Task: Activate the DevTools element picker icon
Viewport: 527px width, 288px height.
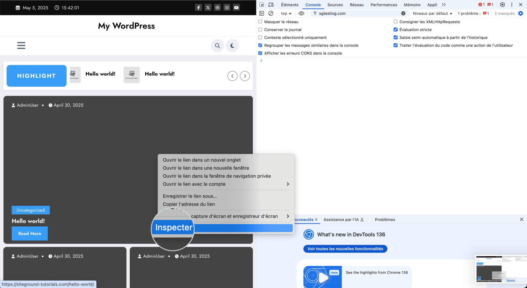Action: pyautogui.click(x=262, y=5)
